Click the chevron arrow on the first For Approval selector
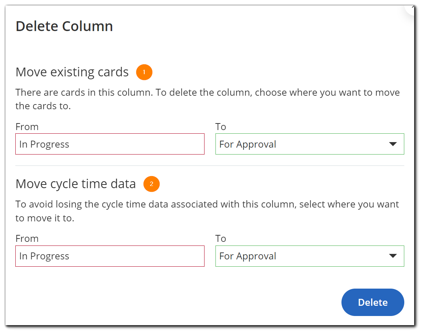The width and height of the screenshot is (424, 335). 393,144
